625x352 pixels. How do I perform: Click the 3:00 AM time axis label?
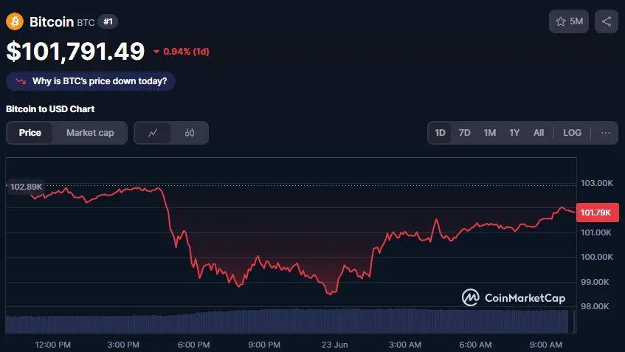(405, 345)
